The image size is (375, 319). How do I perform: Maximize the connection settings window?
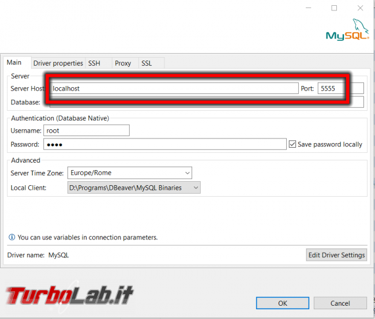[x=334, y=8]
